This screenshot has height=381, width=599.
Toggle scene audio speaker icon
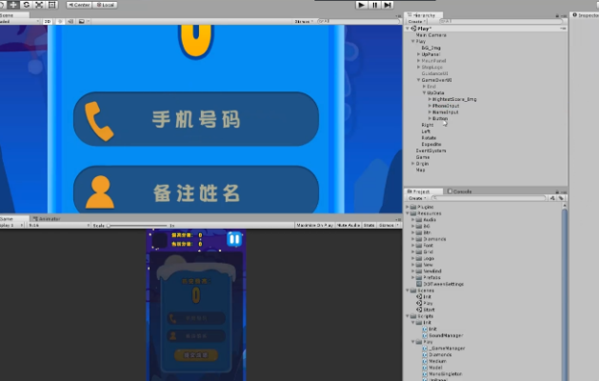click(x=70, y=21)
